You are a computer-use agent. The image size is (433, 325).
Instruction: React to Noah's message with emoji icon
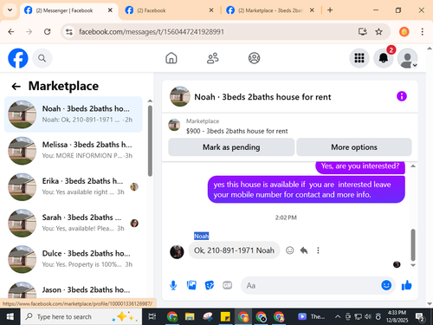(289, 250)
